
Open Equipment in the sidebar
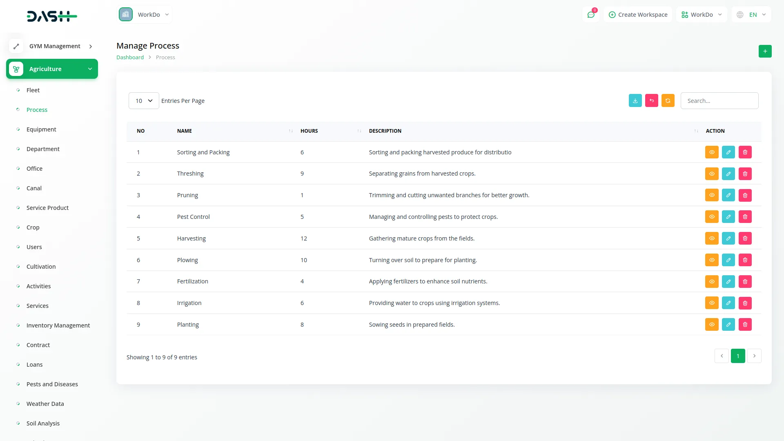click(x=41, y=129)
